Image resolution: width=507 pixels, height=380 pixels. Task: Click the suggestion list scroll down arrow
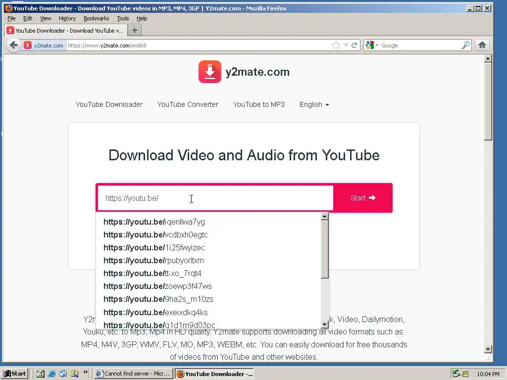325,324
